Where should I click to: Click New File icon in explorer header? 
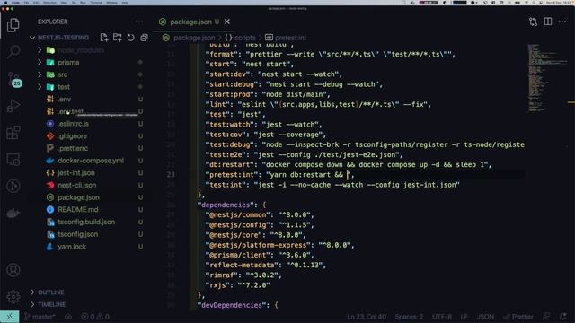pos(104,38)
